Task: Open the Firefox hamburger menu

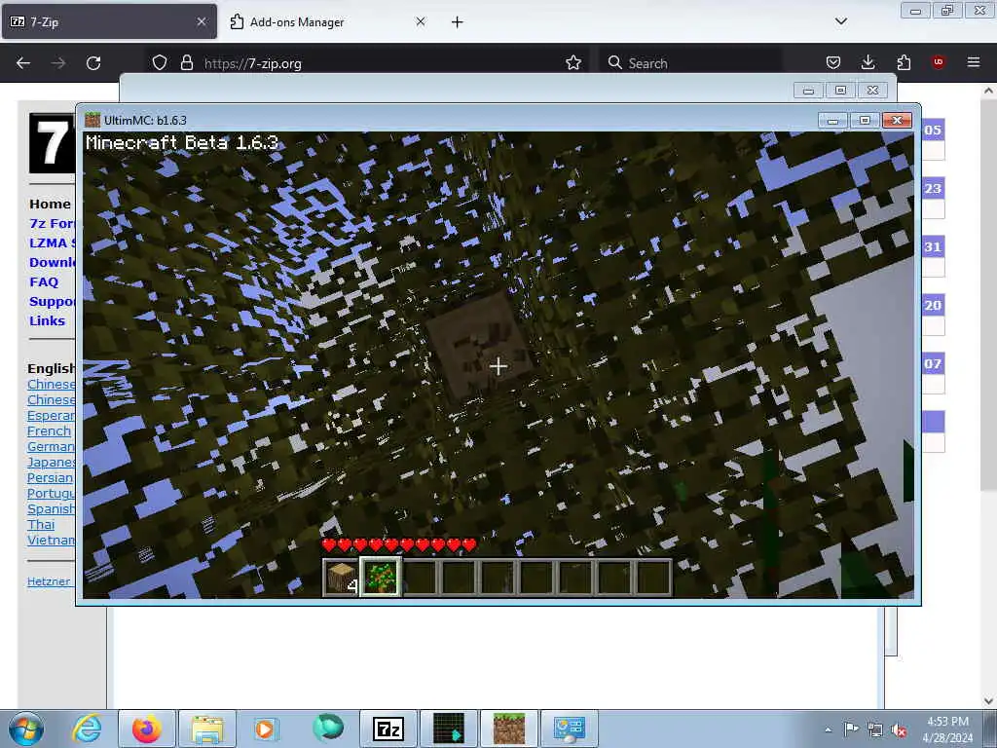Action: point(974,62)
